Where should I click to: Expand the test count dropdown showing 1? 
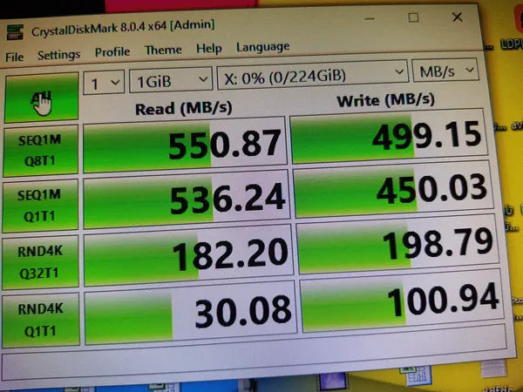(104, 82)
